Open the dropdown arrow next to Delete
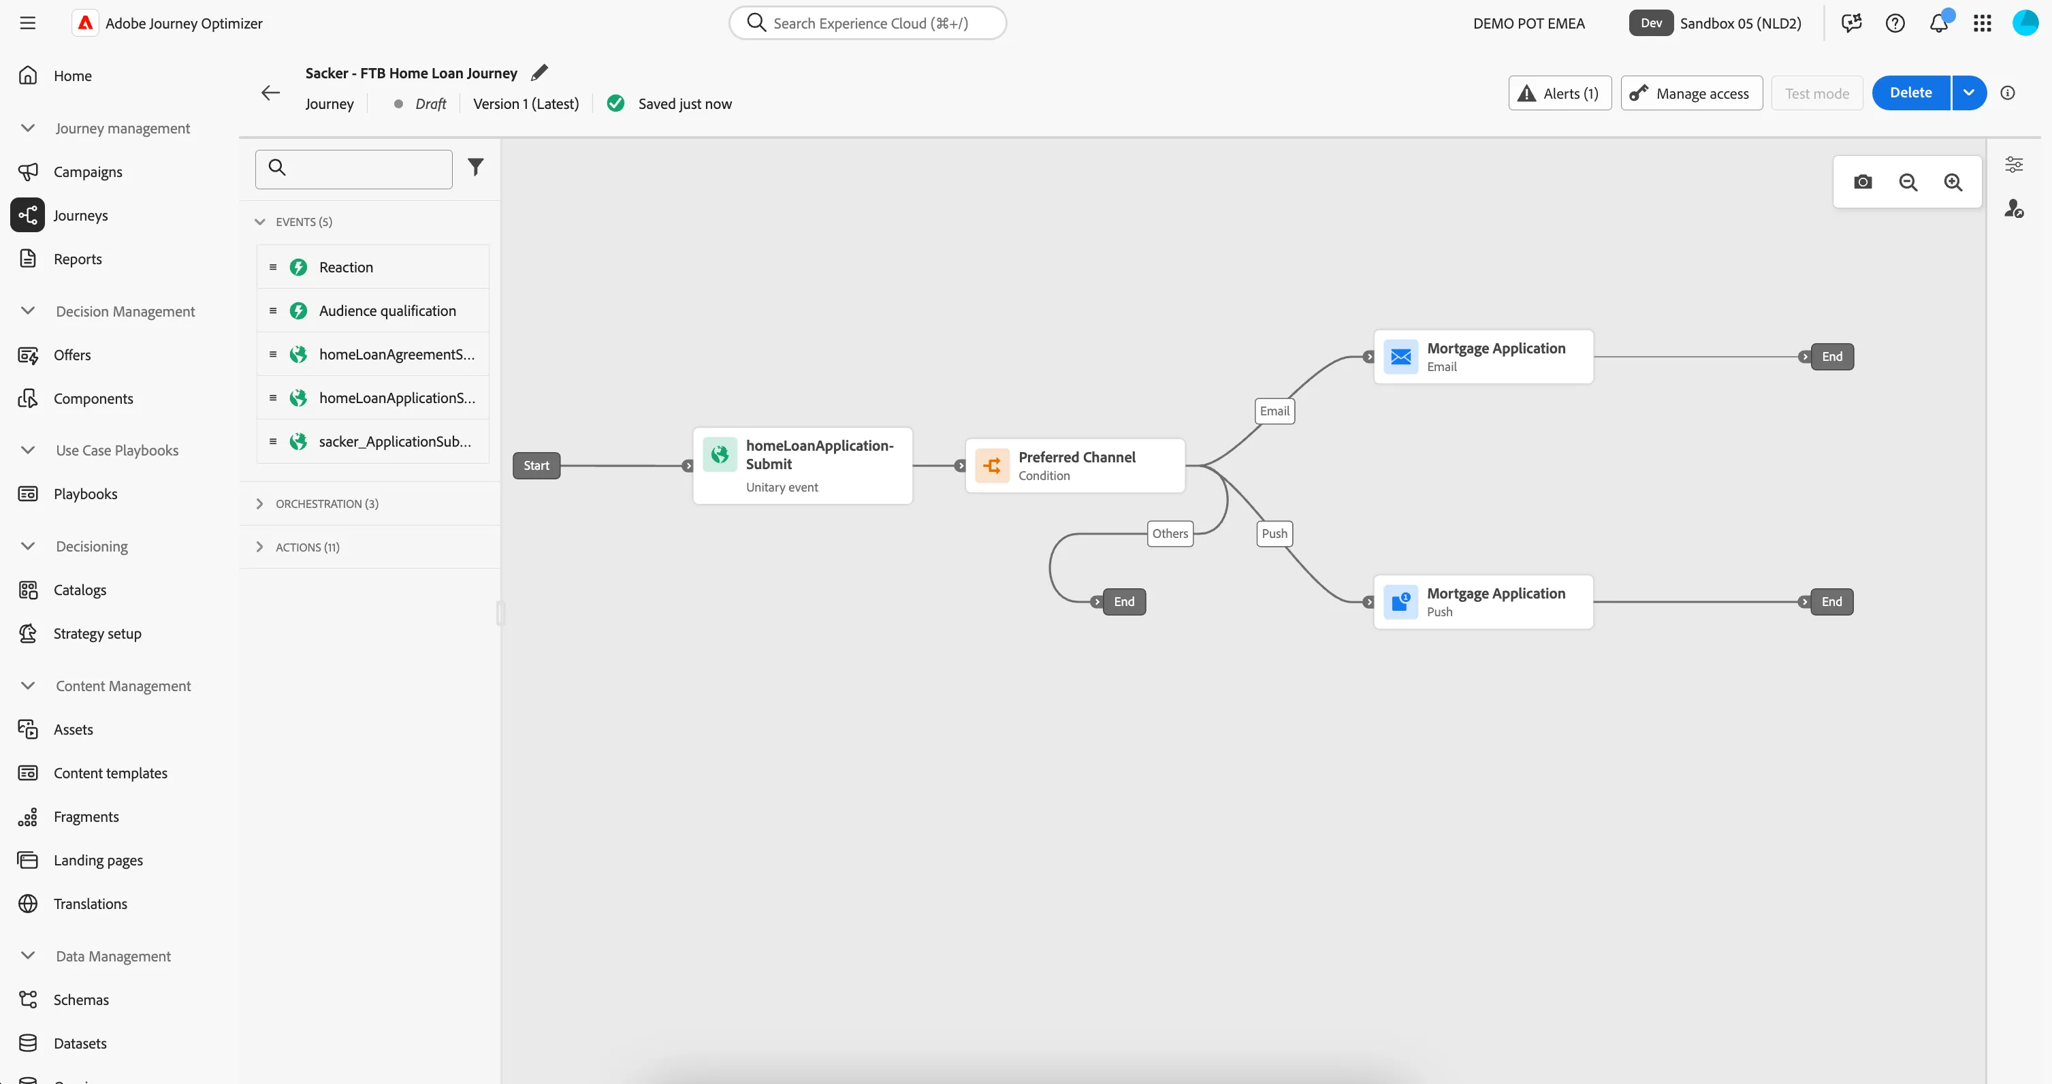Image resolution: width=2052 pixels, height=1084 pixels. pyautogui.click(x=1968, y=93)
